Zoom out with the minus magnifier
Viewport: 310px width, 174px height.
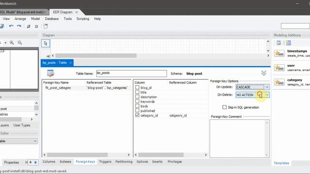20,43
